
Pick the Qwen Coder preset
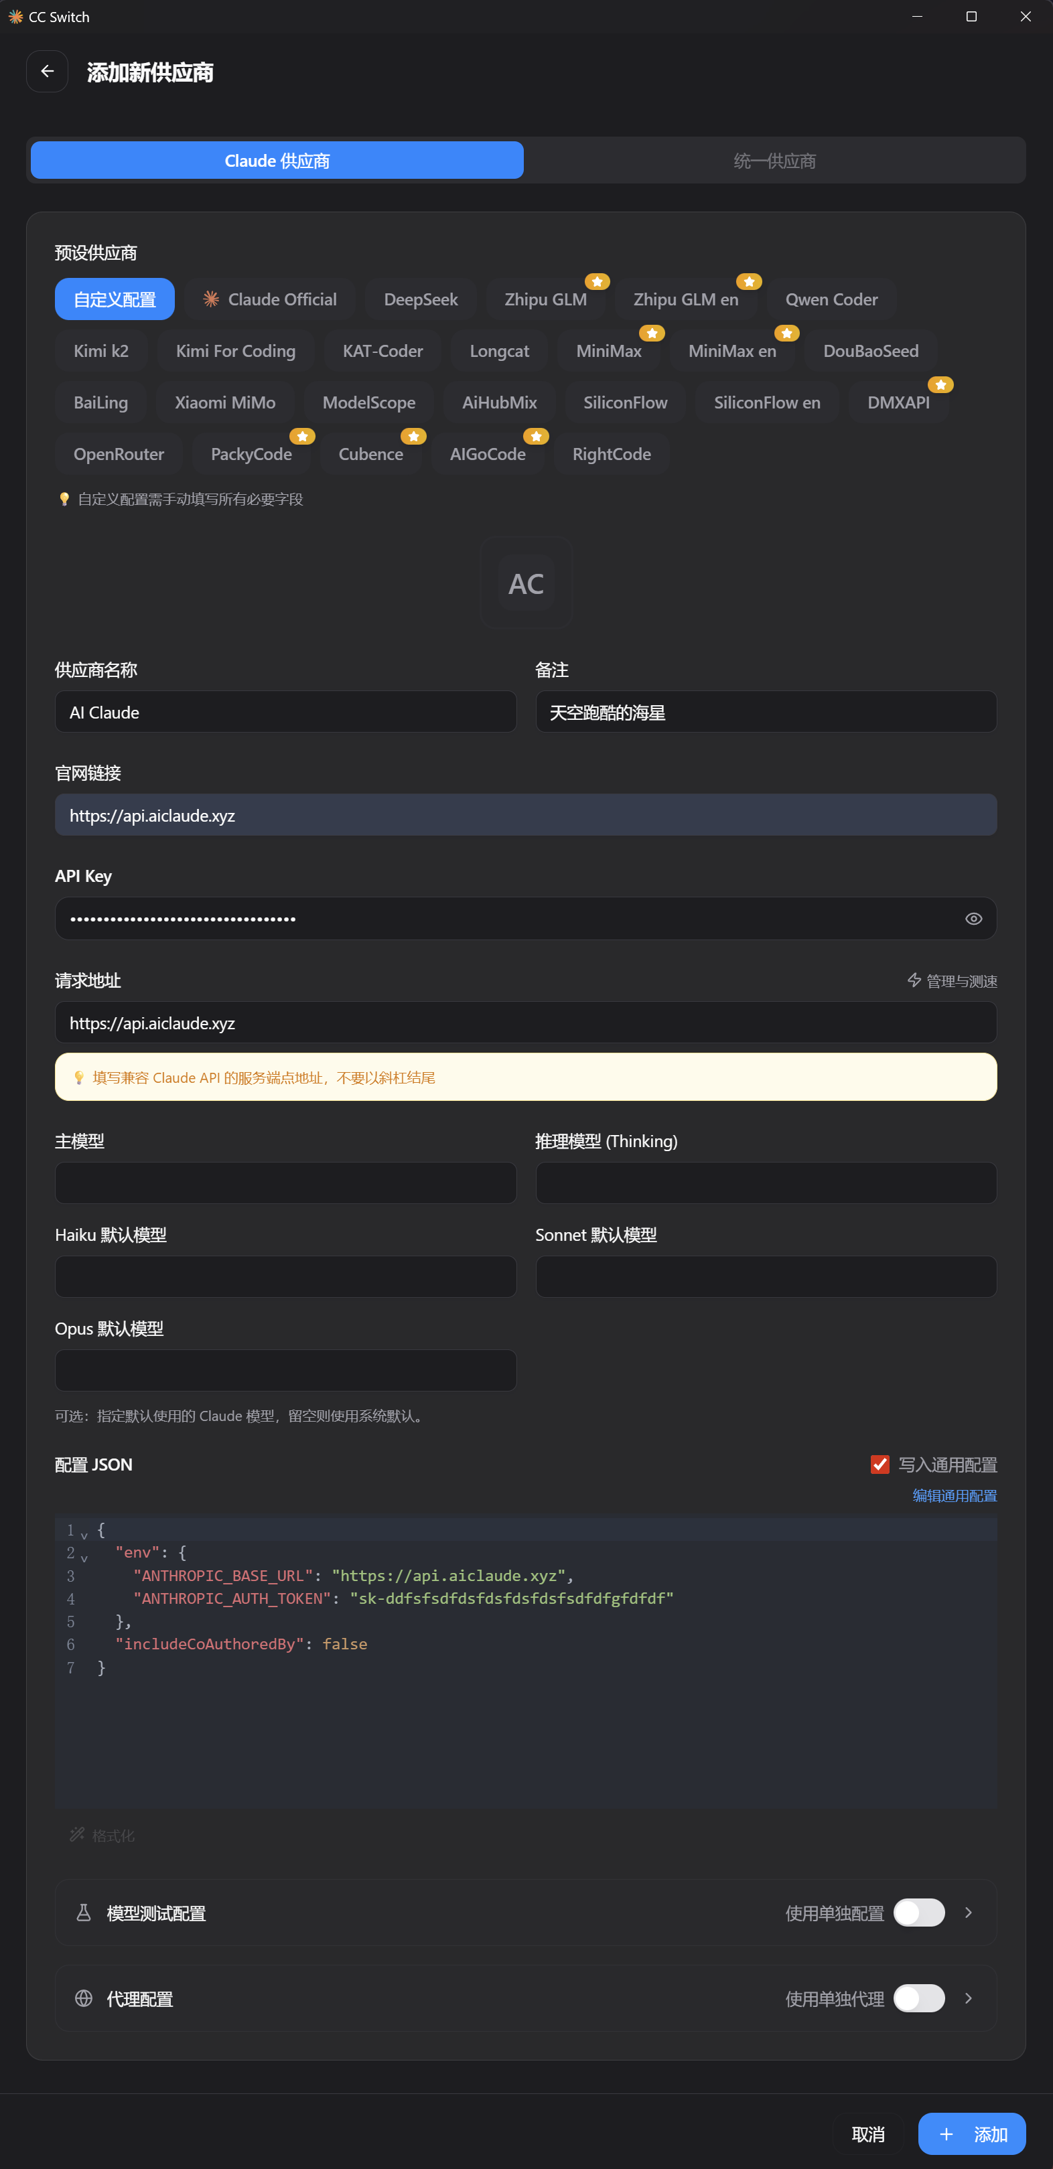click(831, 299)
